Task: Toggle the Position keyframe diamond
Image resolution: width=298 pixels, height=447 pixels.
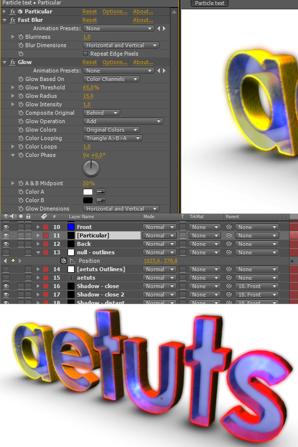Action: click(13, 261)
